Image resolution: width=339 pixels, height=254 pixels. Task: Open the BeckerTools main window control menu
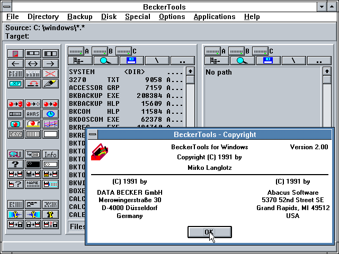pos(7,7)
